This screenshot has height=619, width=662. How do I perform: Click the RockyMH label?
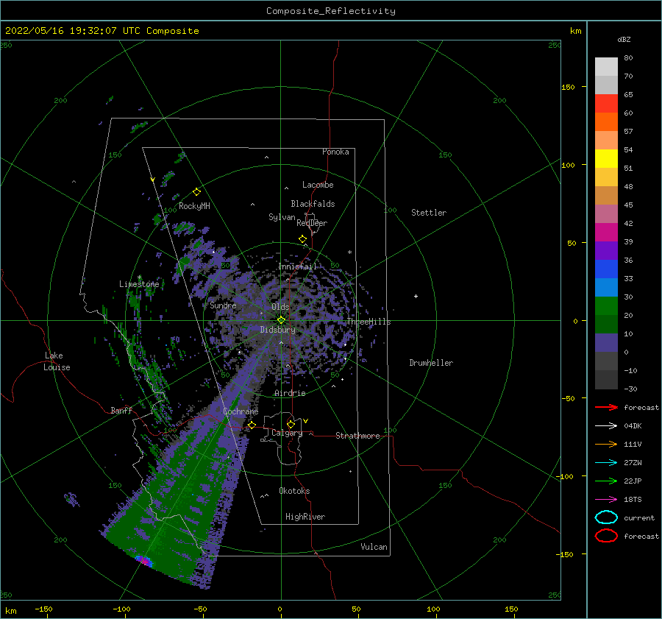pyautogui.click(x=194, y=206)
